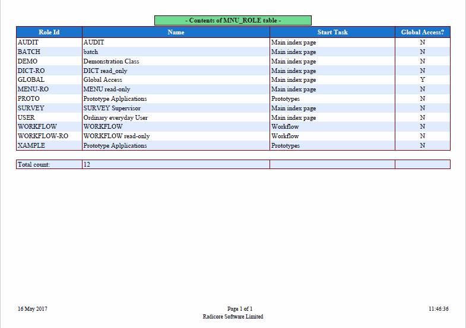Image resolution: width=466 pixels, height=328 pixels.
Task: Select the 'Demonstration Class' name cell
Action: point(111,61)
